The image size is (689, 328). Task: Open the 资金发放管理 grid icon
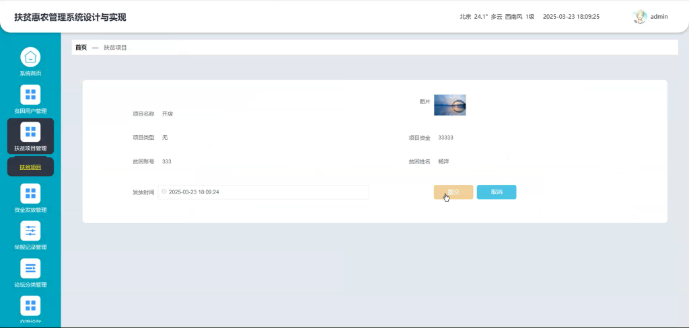coord(30,193)
